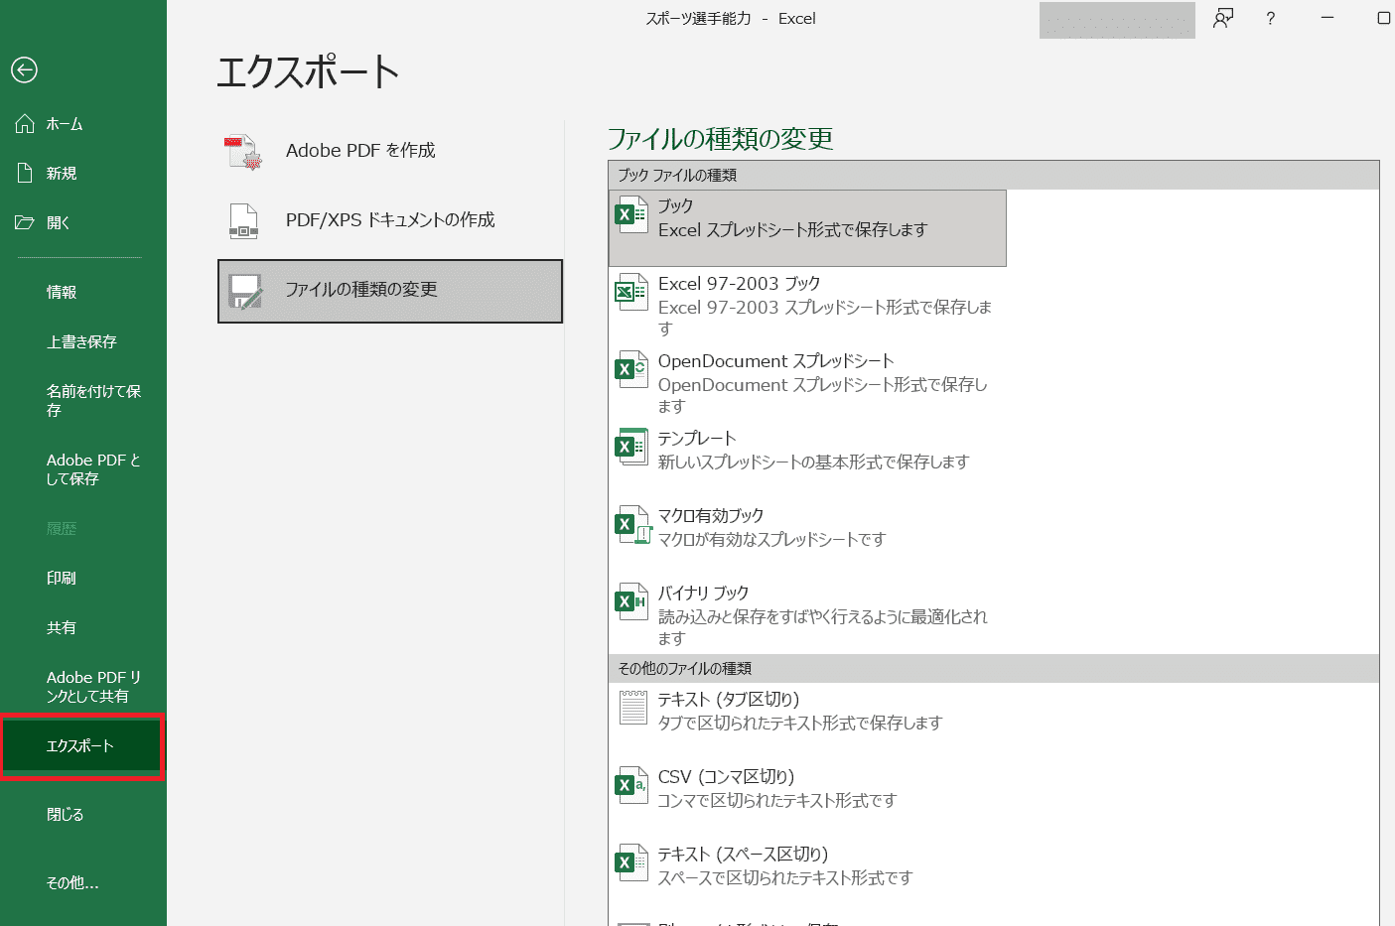This screenshot has height=926, width=1395.
Task: Open the 印刷 page
Action: [83, 578]
